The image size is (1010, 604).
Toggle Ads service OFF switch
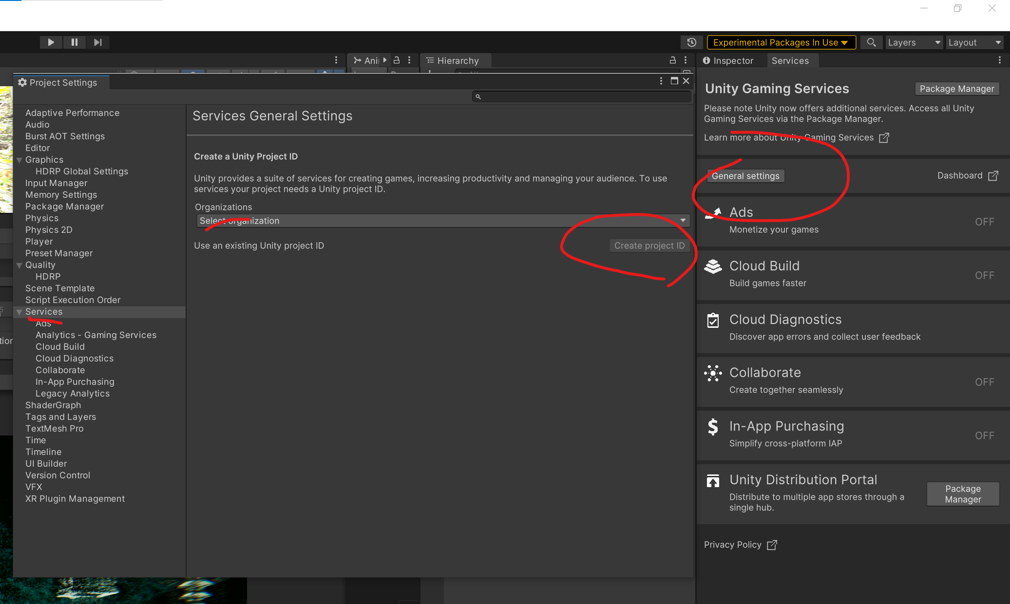coord(984,222)
